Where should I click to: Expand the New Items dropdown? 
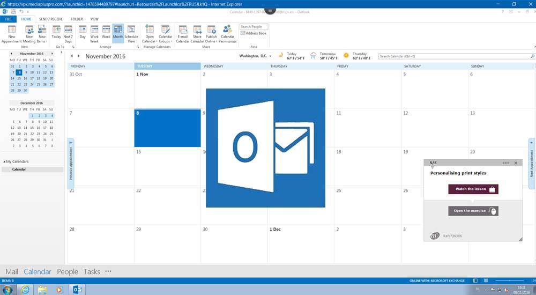(x=42, y=34)
